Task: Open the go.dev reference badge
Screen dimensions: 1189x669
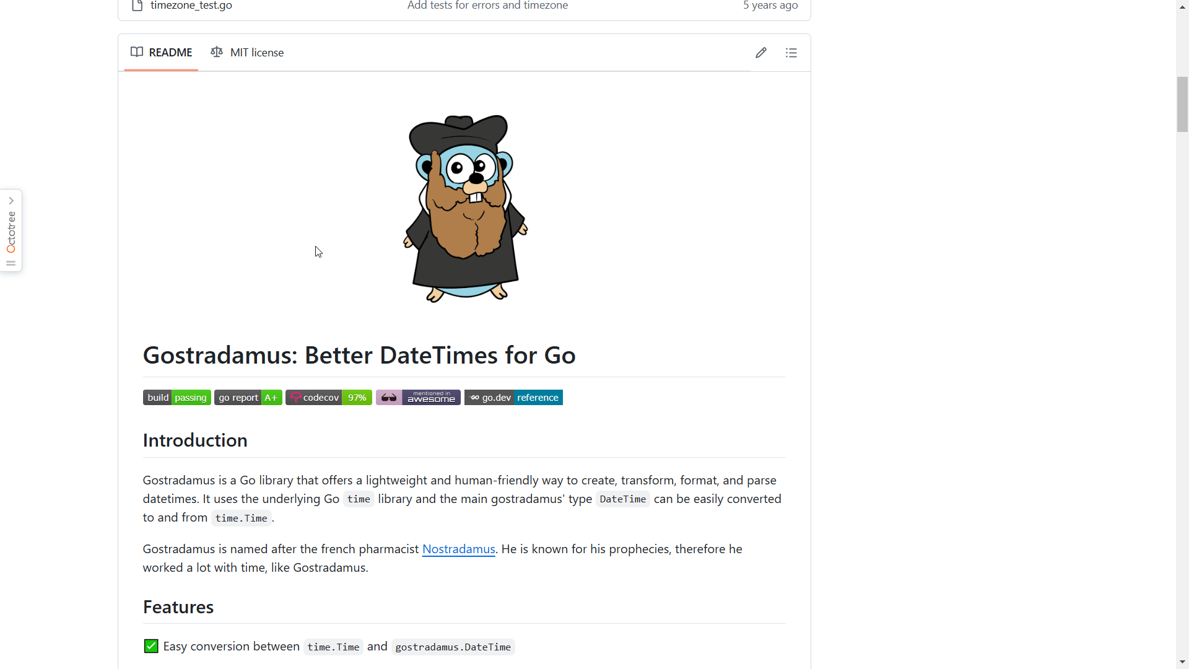Action: click(x=513, y=398)
